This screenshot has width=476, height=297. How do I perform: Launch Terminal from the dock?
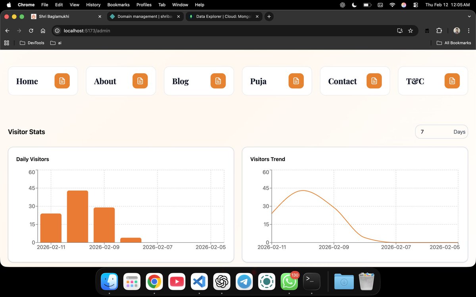(312, 282)
